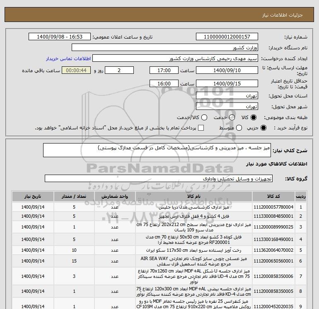Click the general description text area

click(x=157, y=150)
